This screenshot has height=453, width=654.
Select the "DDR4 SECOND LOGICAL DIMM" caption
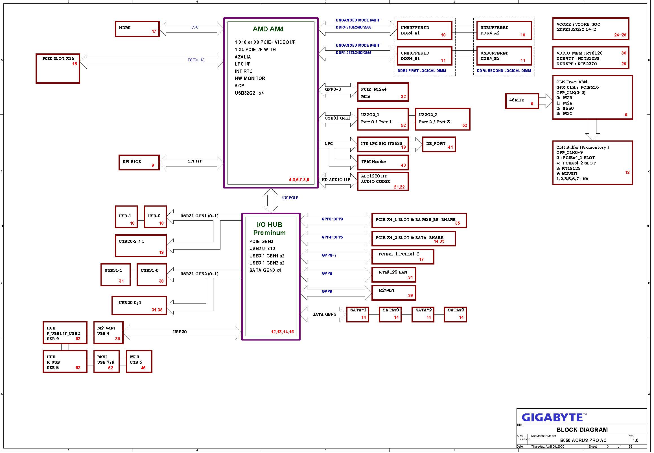[504, 71]
